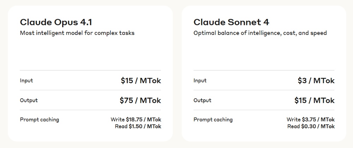
Task: Click the Output label in Opus card
Action: [29, 100]
